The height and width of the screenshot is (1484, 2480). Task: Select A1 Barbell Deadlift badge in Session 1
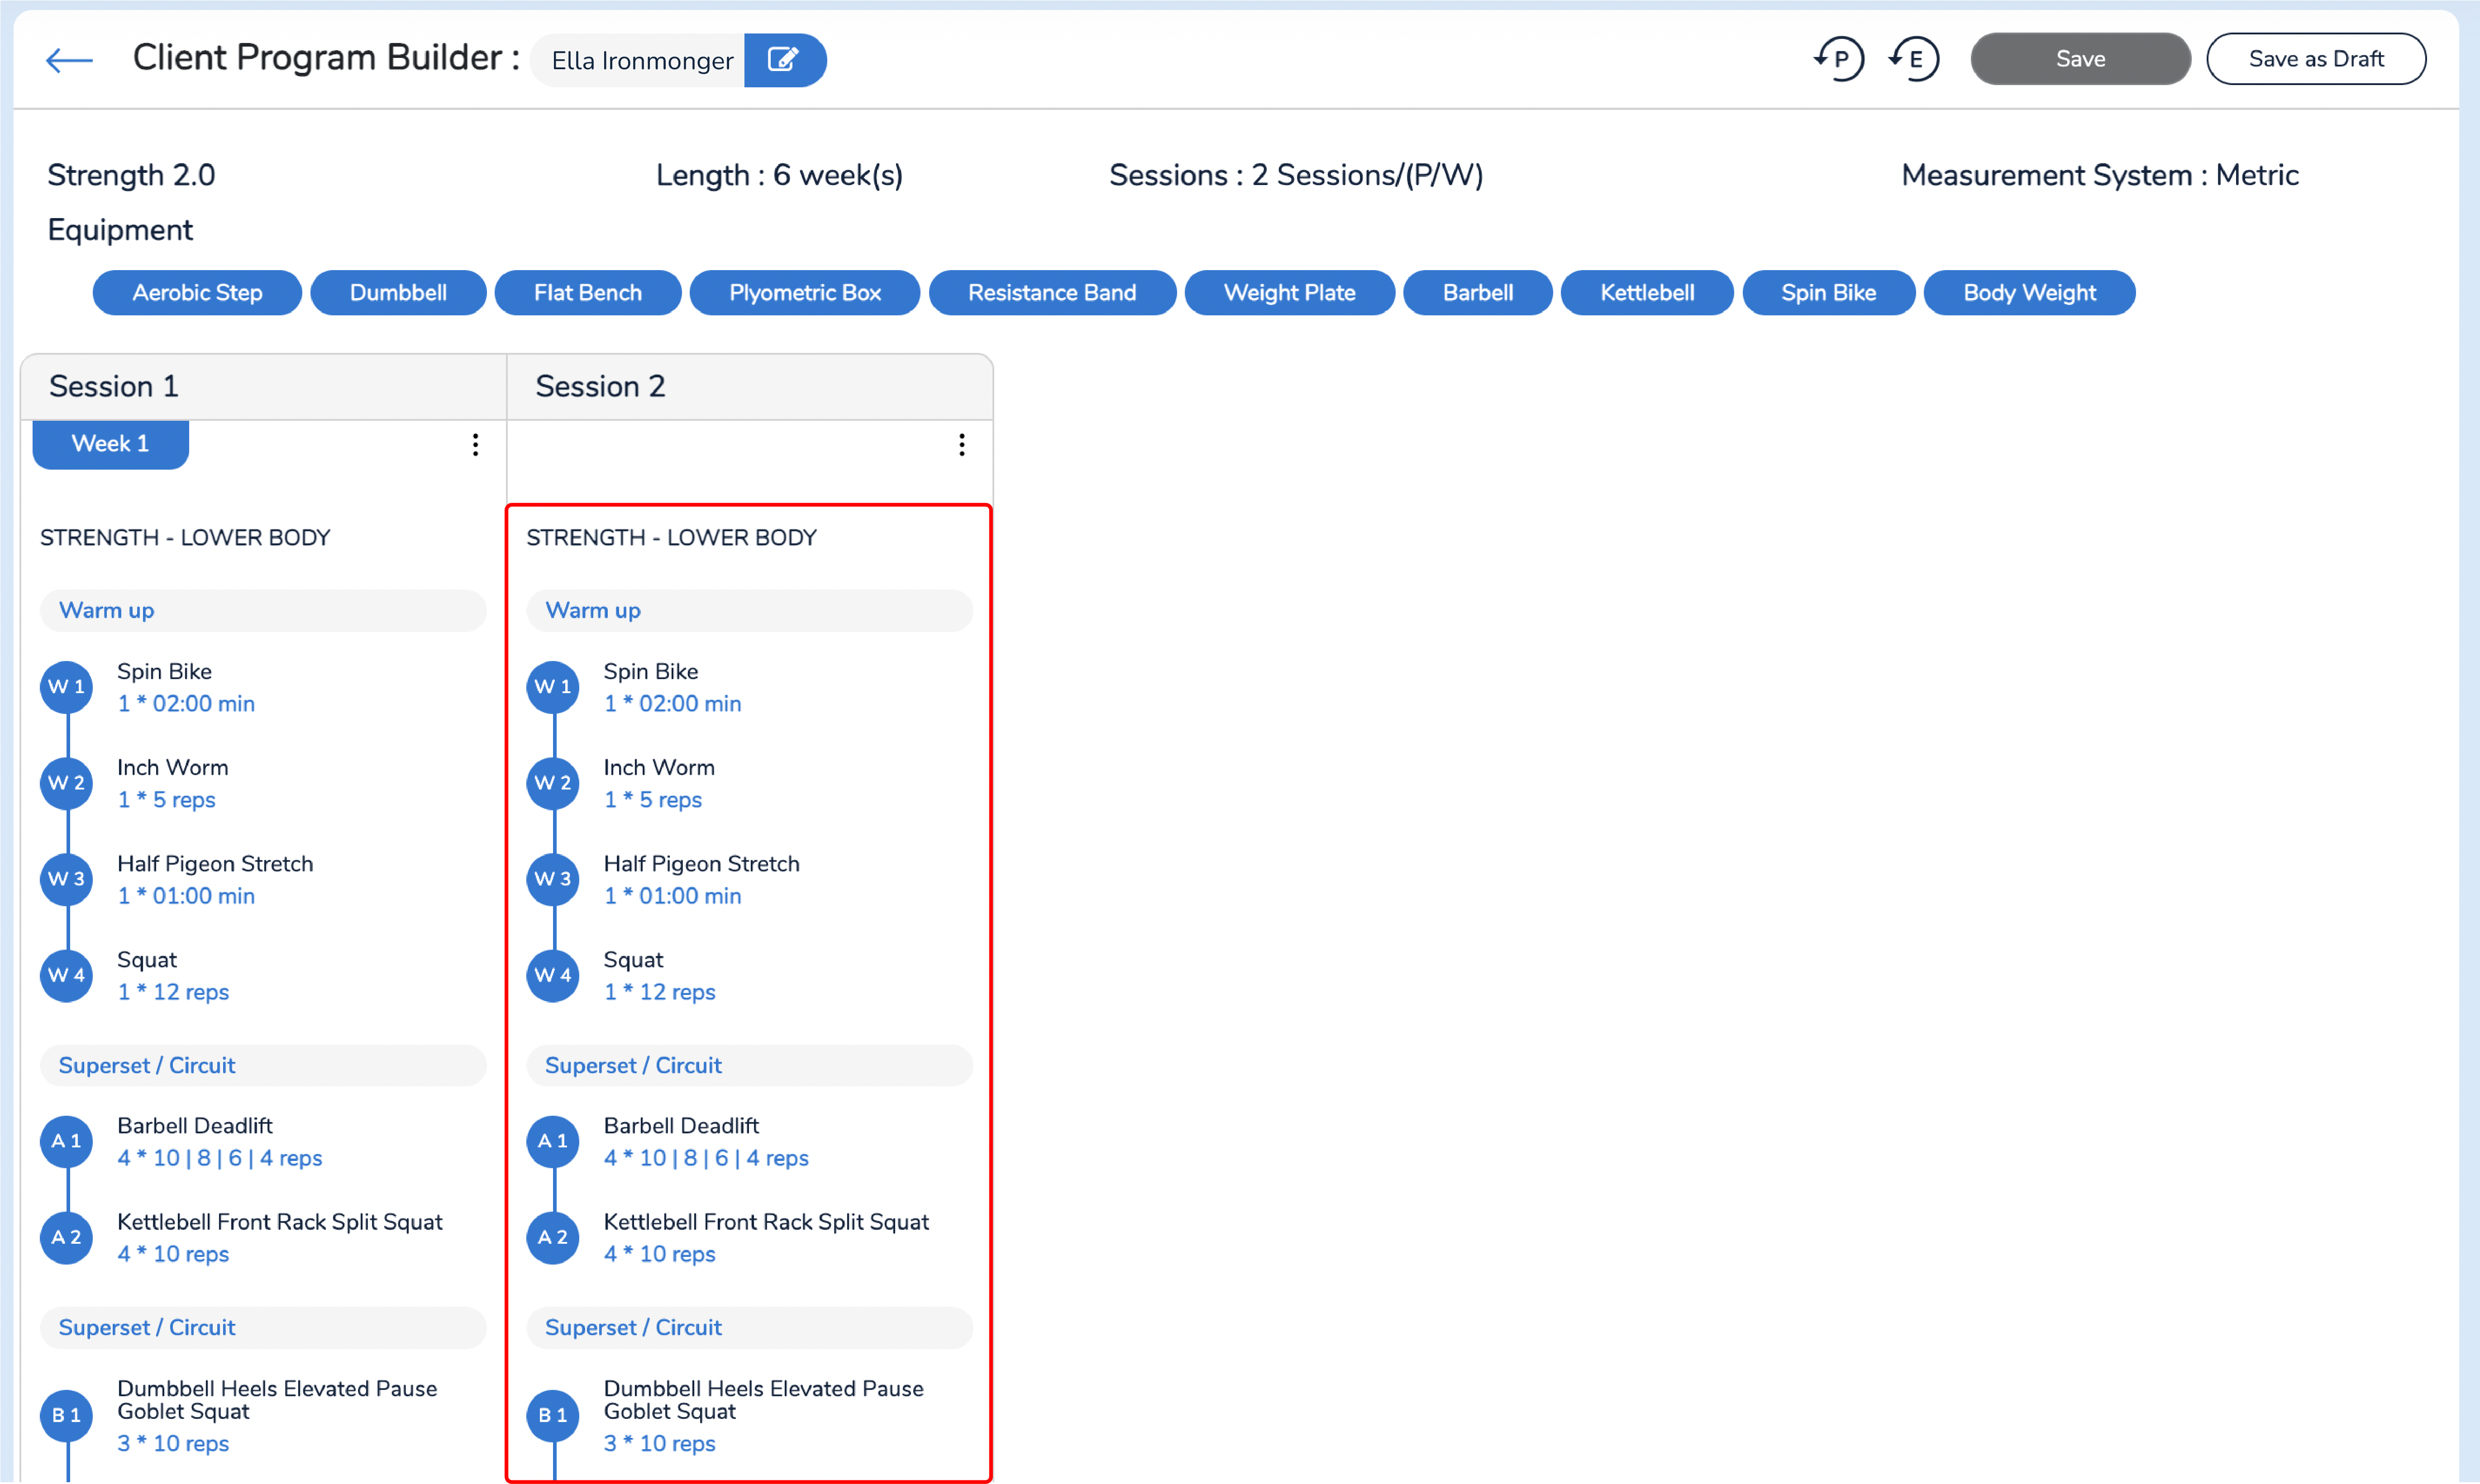pyautogui.click(x=67, y=1141)
